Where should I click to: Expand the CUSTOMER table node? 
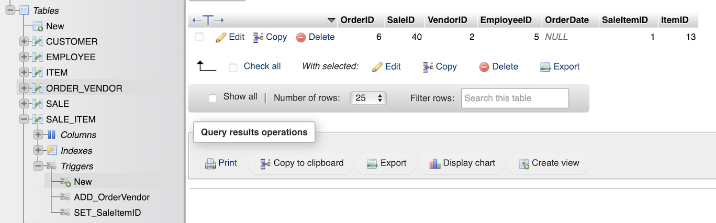tap(24, 41)
